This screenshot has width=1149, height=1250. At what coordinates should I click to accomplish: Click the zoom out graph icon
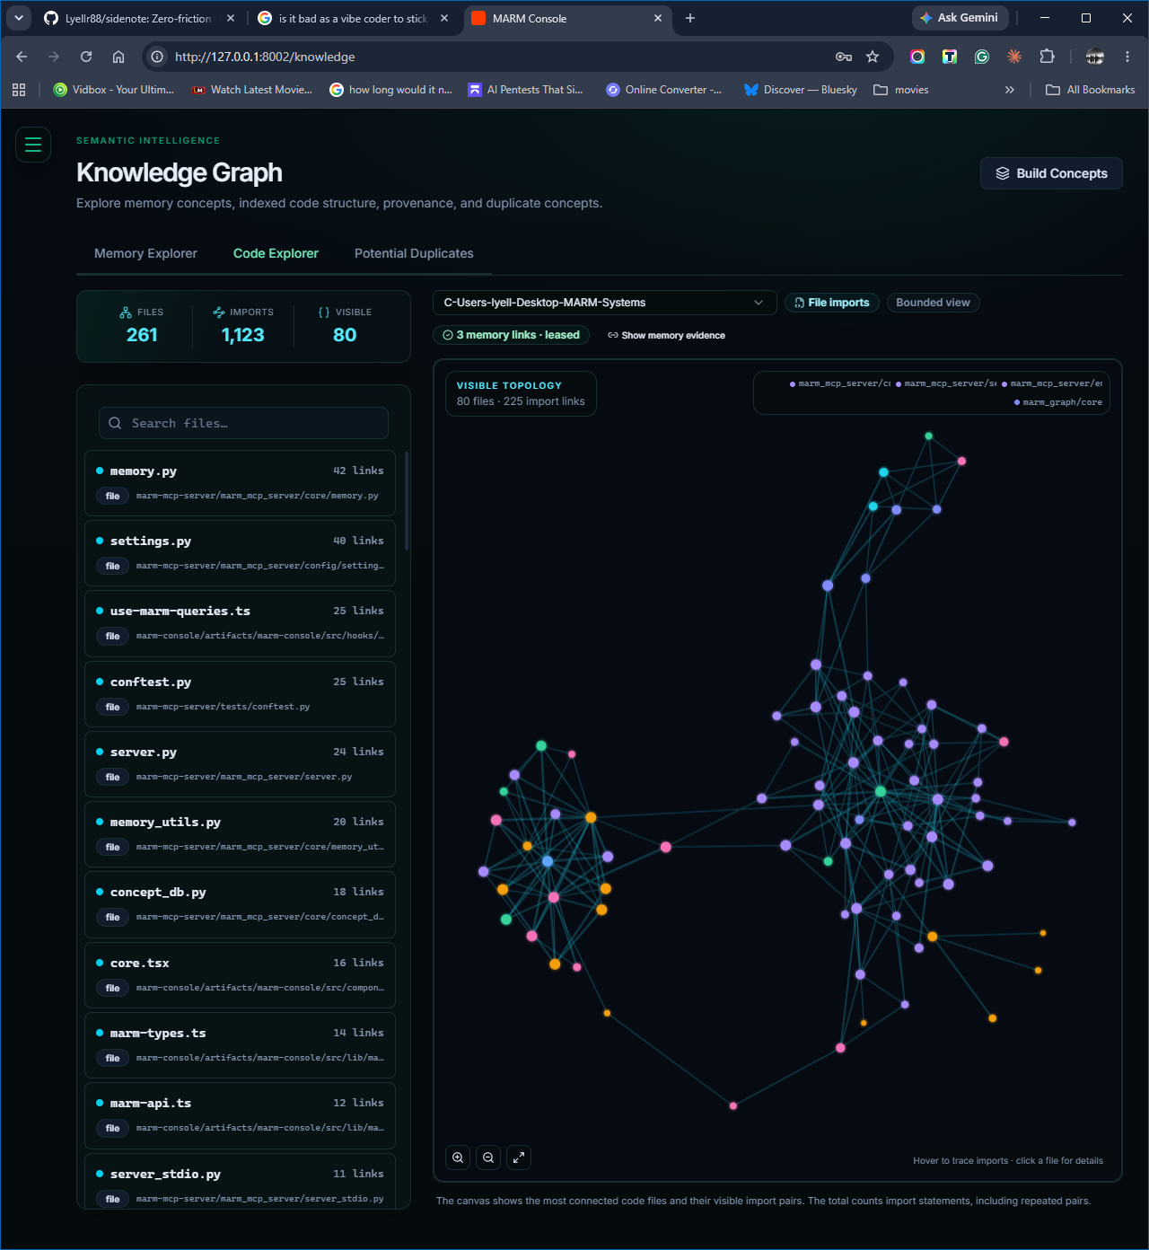click(x=488, y=1158)
